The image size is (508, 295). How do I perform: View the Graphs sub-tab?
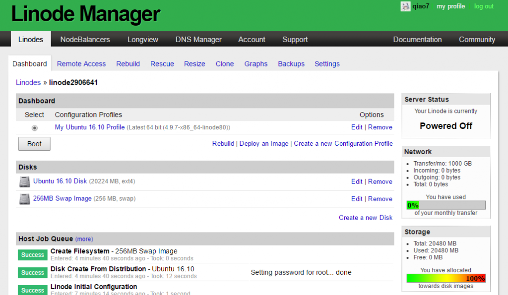point(256,64)
